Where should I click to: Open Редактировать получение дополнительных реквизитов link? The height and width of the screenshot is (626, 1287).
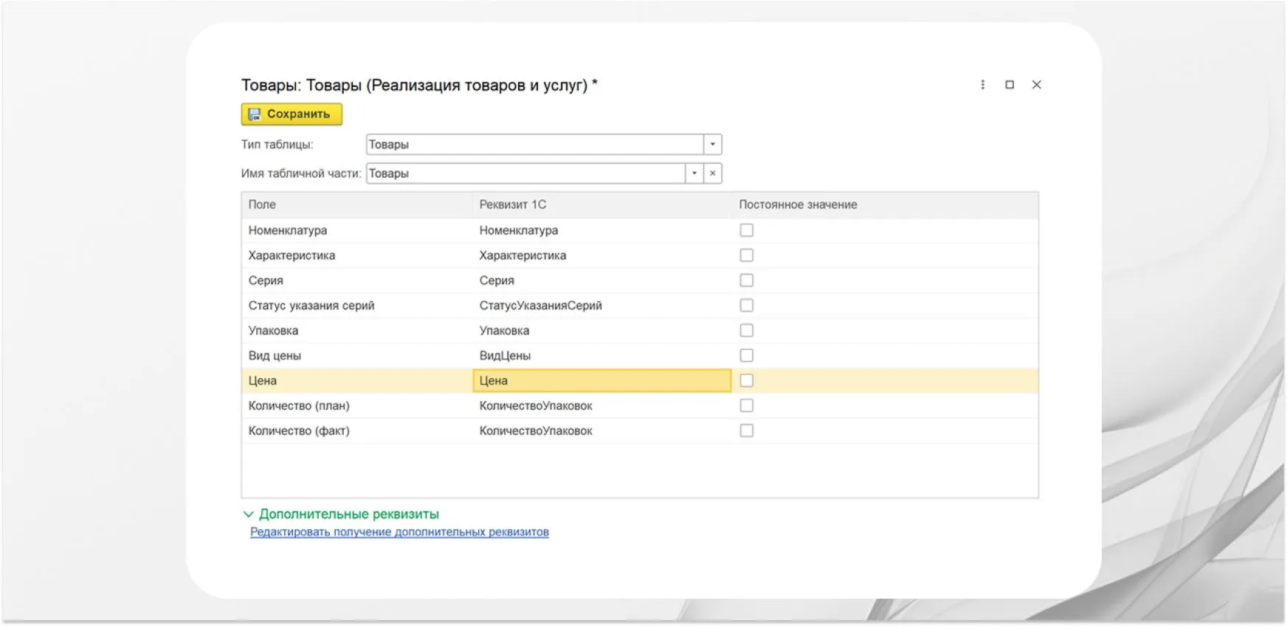pyautogui.click(x=399, y=532)
